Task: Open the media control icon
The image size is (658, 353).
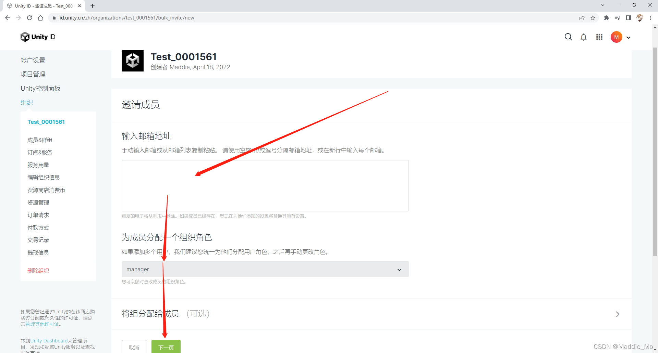Action: [x=617, y=18]
